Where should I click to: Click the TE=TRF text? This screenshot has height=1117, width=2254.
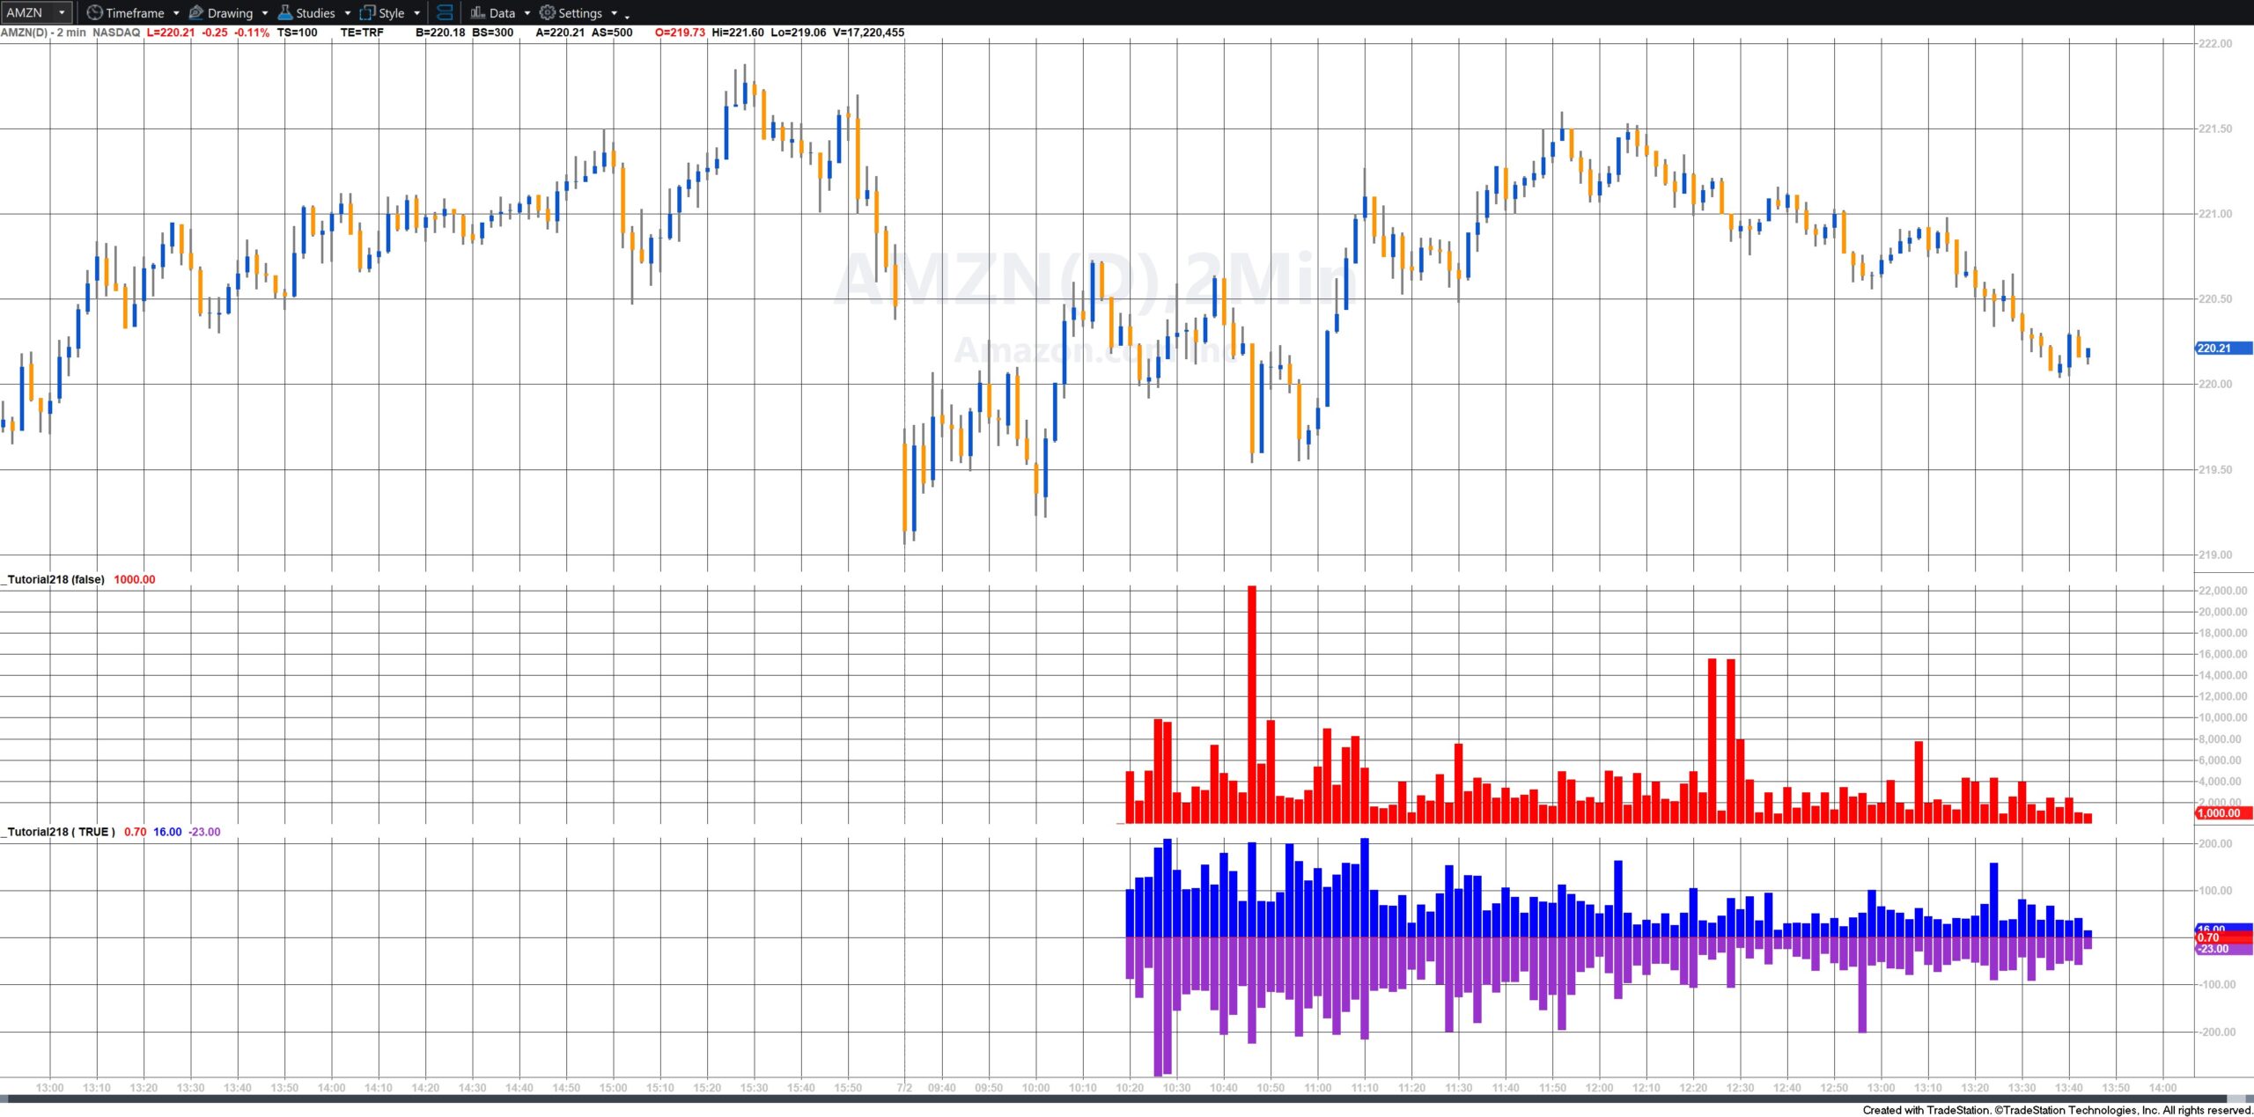(x=362, y=33)
